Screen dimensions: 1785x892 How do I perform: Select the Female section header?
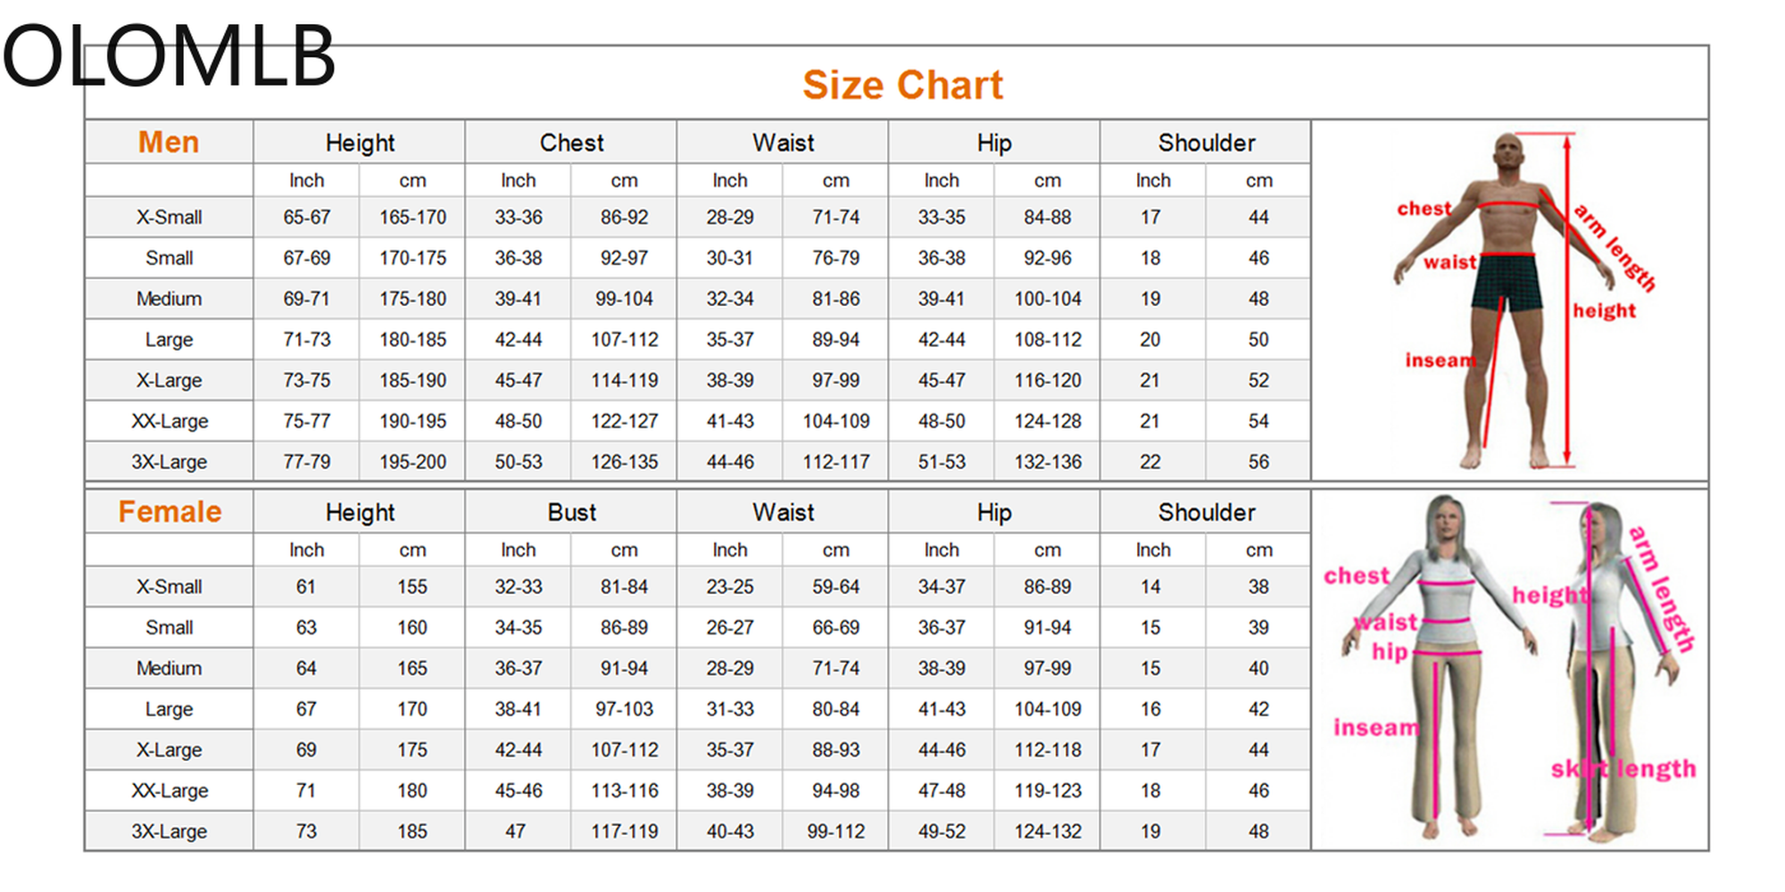tap(170, 512)
